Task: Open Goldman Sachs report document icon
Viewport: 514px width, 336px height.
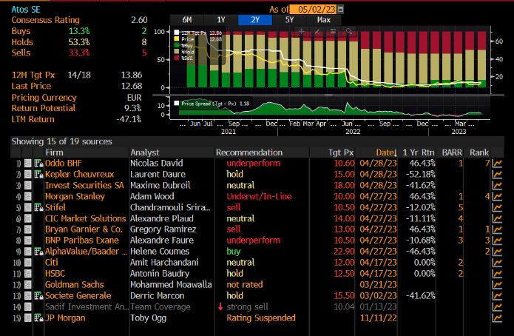Action: coord(28,284)
